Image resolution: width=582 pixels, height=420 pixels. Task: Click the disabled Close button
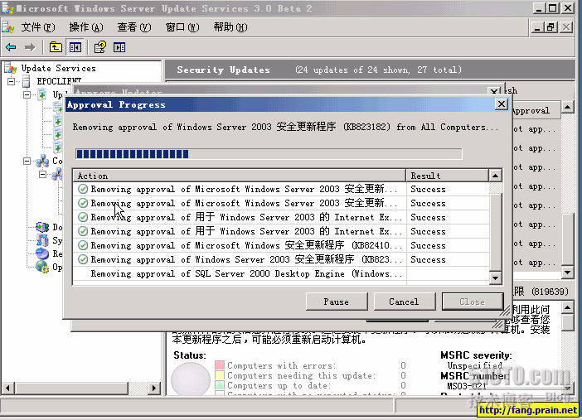click(473, 302)
